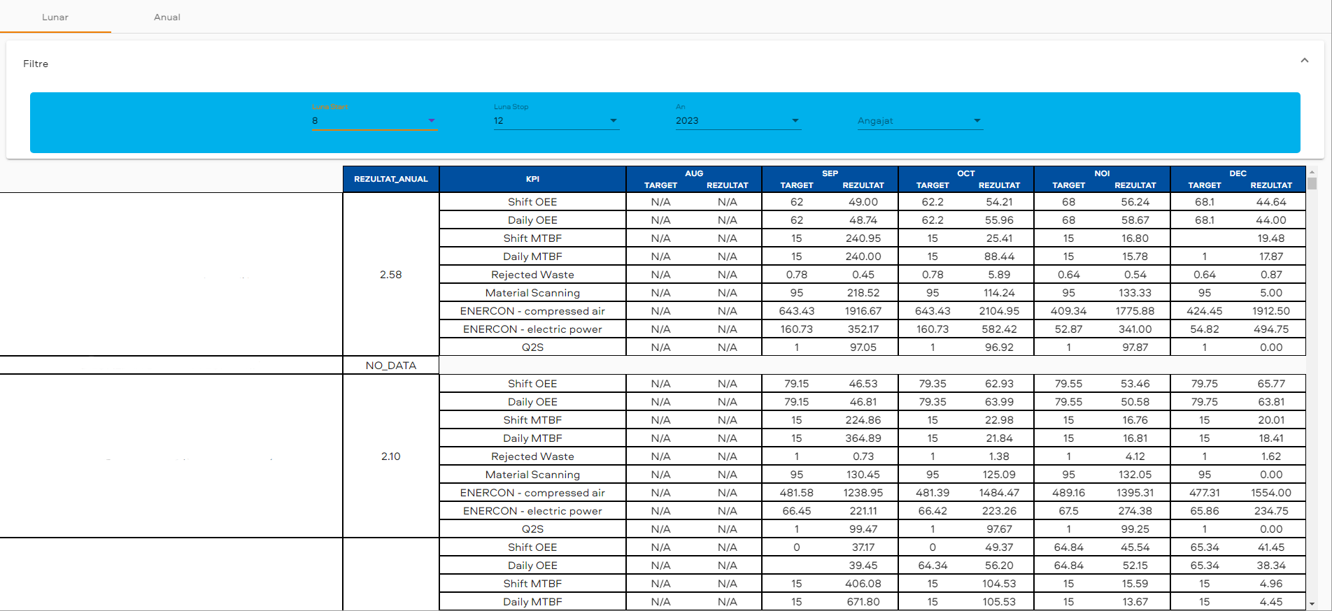The height and width of the screenshot is (611, 1332).
Task: Click the scrollbar down arrow
Action: pyautogui.click(x=1312, y=604)
